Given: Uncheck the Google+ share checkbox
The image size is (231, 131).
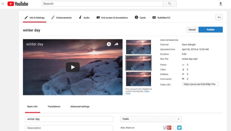Looking at the screenshot, I should point(165,128).
